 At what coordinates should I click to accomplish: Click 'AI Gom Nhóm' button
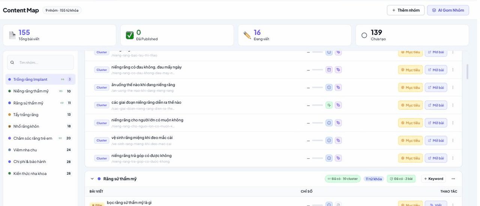(448, 10)
